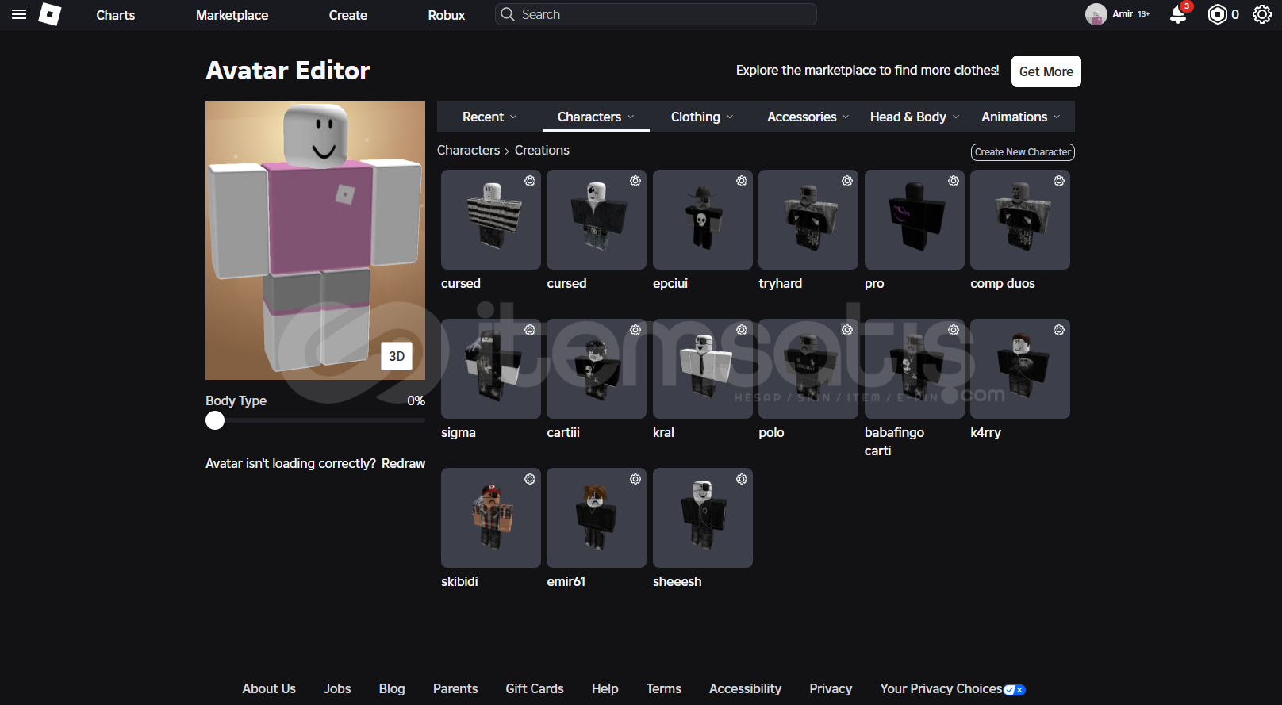The width and height of the screenshot is (1282, 705).
Task: Open gear settings on polo character
Action: (x=847, y=330)
